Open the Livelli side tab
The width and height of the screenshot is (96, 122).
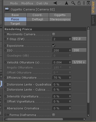(93, 20)
